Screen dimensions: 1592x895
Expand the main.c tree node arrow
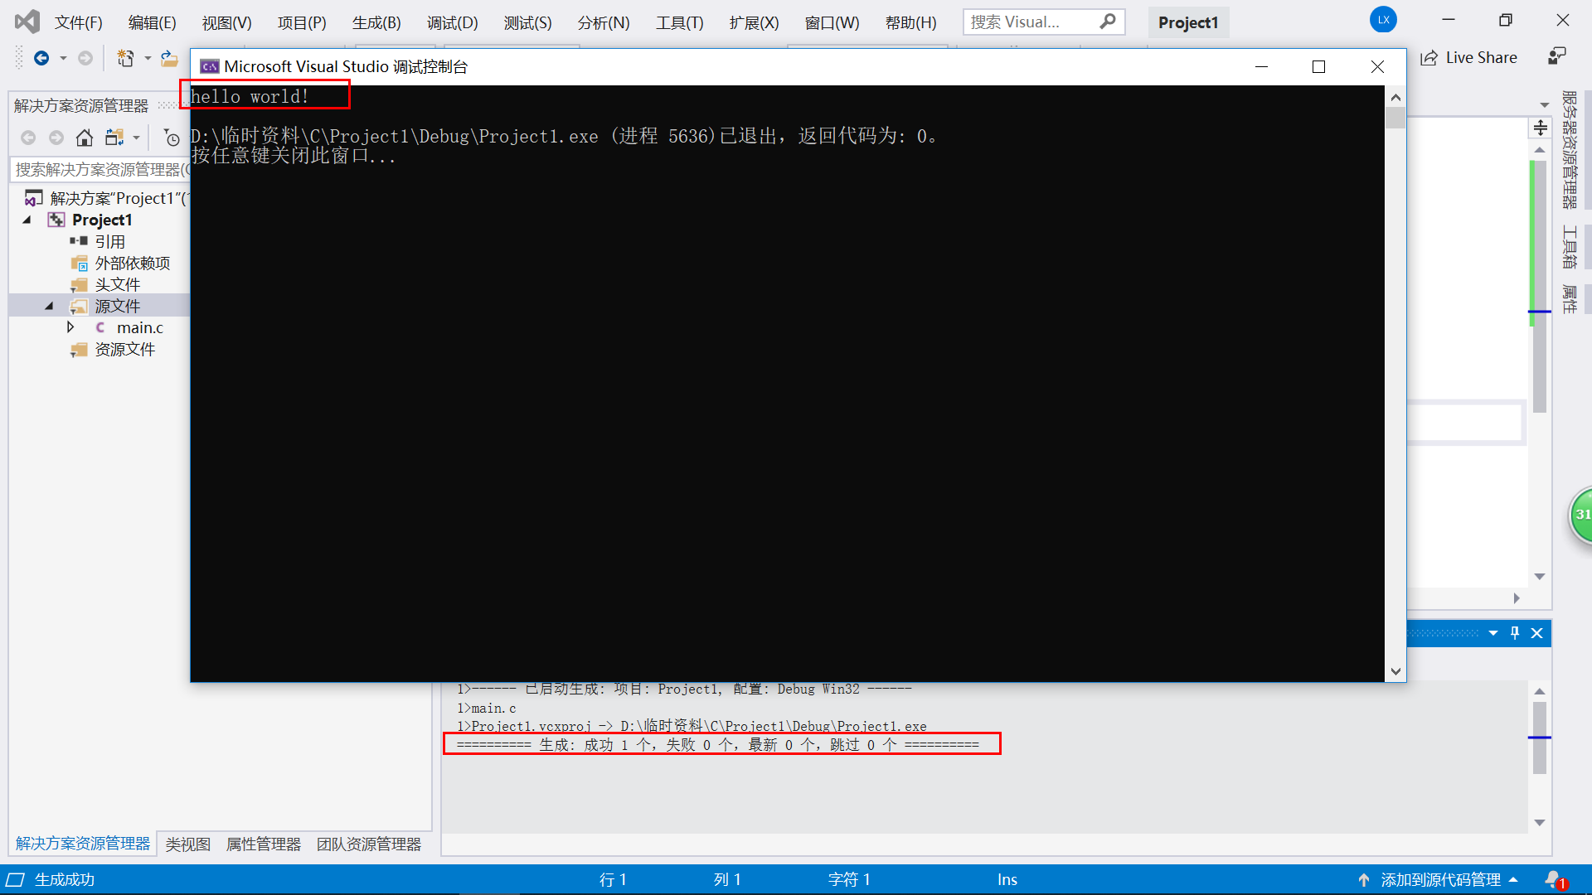pos(70,327)
